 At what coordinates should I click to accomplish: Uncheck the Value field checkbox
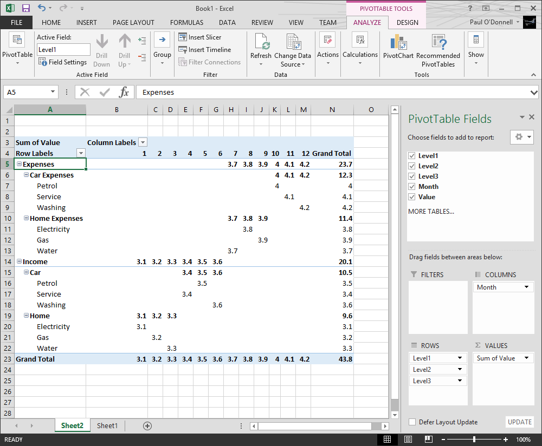click(412, 197)
